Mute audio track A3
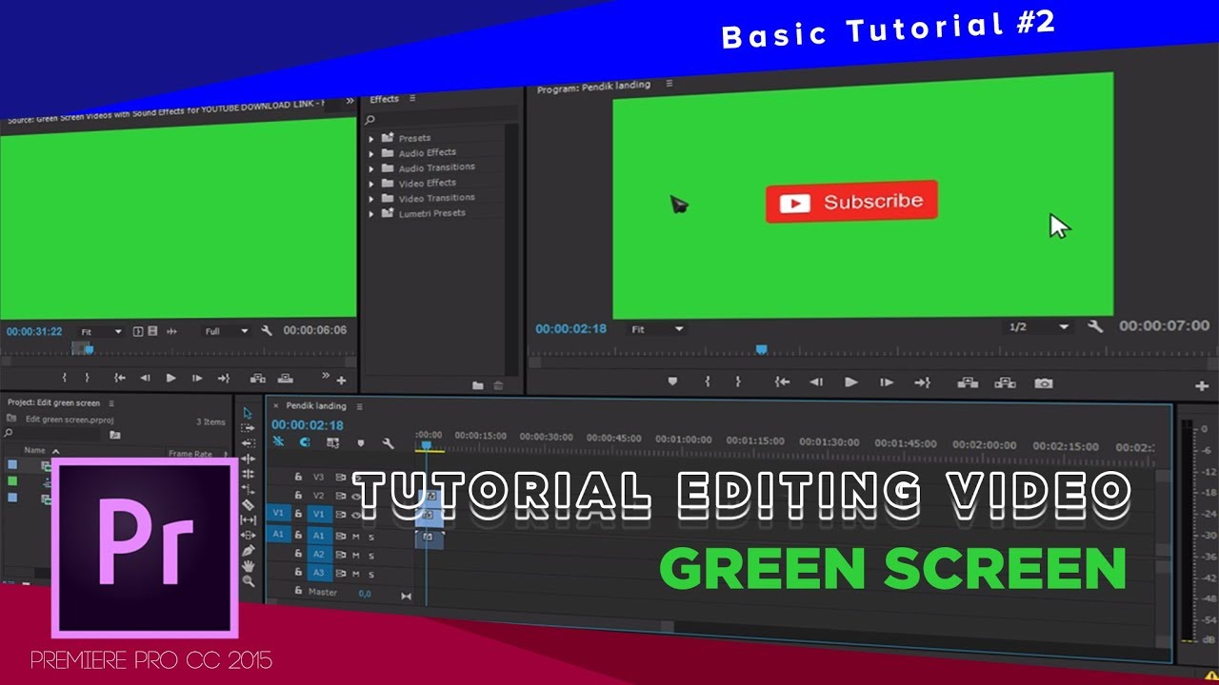Screen dimensions: 1219x685 356,574
